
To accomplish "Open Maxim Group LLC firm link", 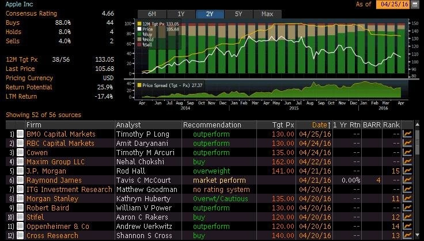I will coord(55,162).
